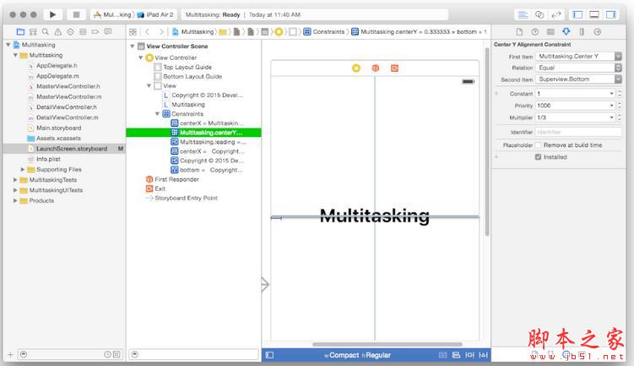
Task: Open the Find navigator magnifier
Action: click(x=46, y=31)
